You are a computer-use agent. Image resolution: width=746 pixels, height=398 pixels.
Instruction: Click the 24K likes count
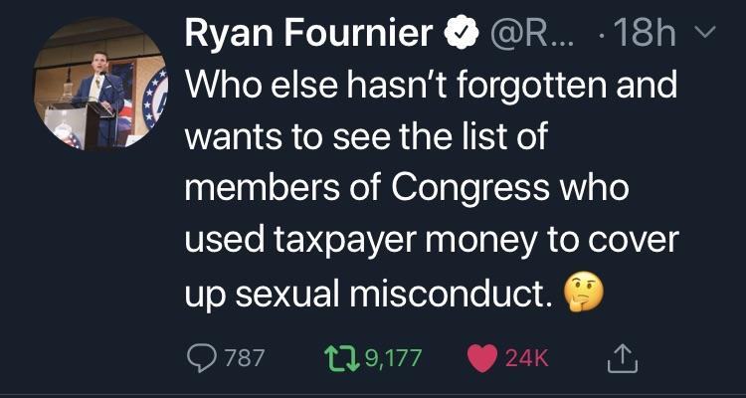[526, 358]
